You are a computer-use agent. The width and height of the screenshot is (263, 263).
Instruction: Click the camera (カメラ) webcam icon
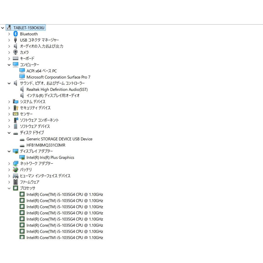coord(15,52)
